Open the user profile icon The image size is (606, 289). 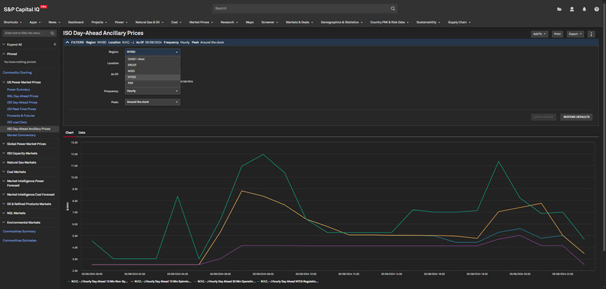pyautogui.click(x=572, y=9)
